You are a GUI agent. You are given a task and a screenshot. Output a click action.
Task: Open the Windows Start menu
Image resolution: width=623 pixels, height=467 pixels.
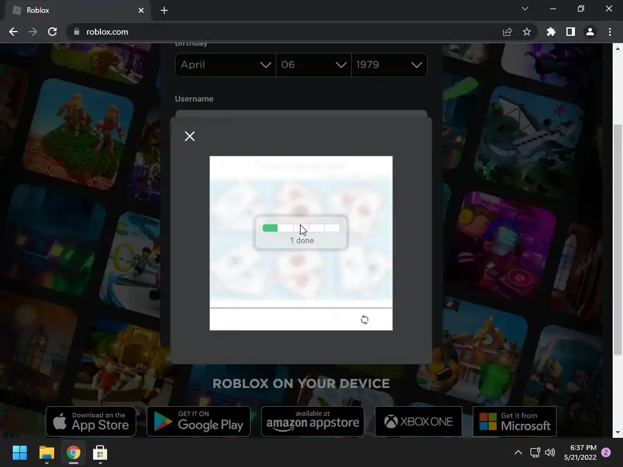point(19,452)
